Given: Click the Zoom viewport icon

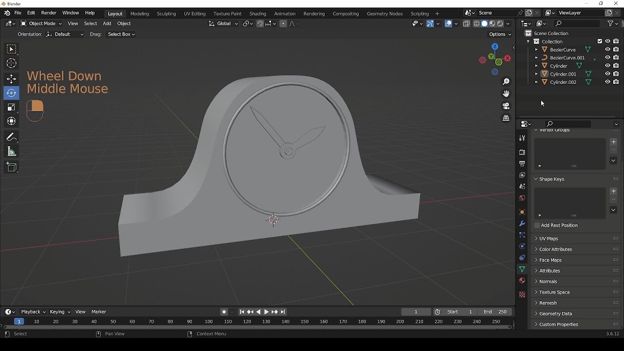Looking at the screenshot, I should [x=506, y=81].
